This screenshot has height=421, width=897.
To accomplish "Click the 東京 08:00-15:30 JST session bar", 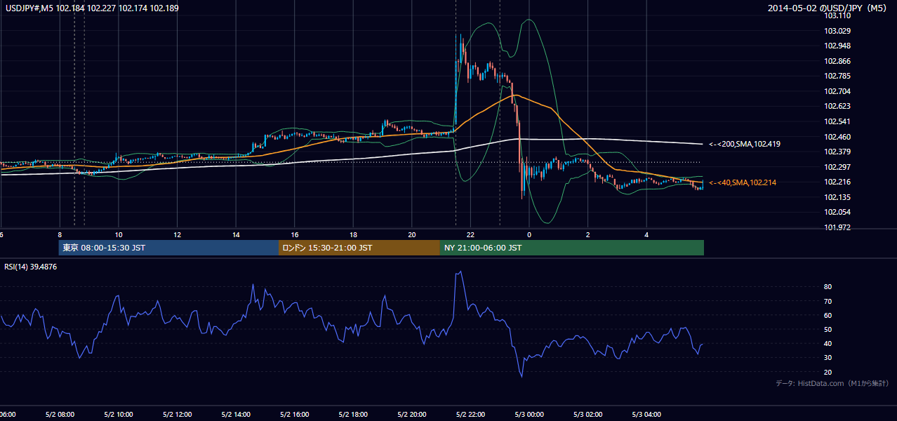I will tap(169, 248).
